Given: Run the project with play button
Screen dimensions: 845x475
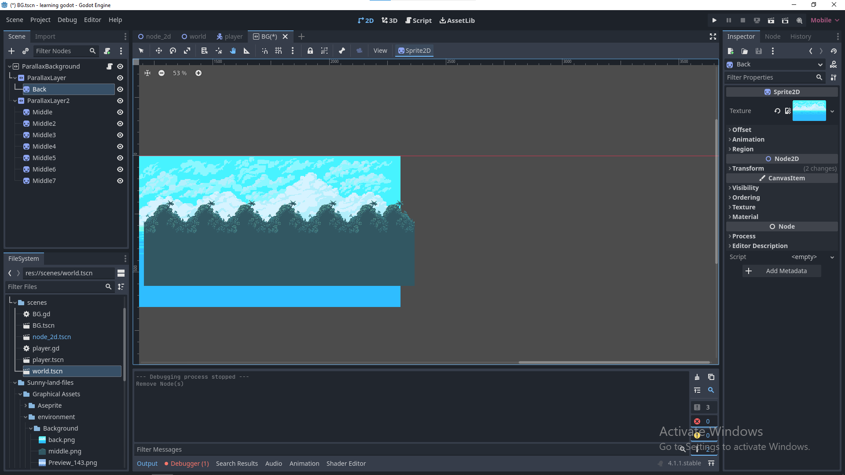Looking at the screenshot, I should [714, 20].
